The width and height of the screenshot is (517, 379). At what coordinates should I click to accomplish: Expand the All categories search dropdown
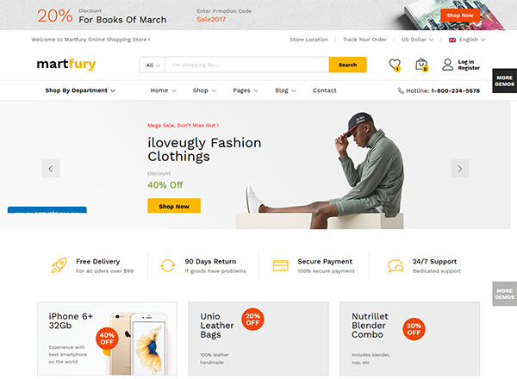(152, 65)
